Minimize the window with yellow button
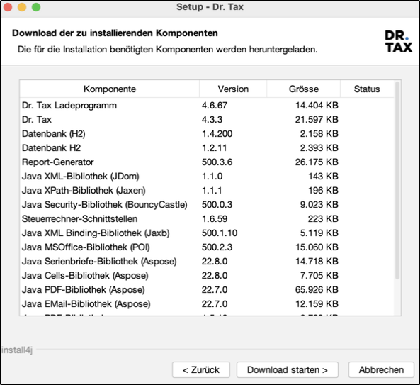The image size is (420, 385). click(x=22, y=7)
